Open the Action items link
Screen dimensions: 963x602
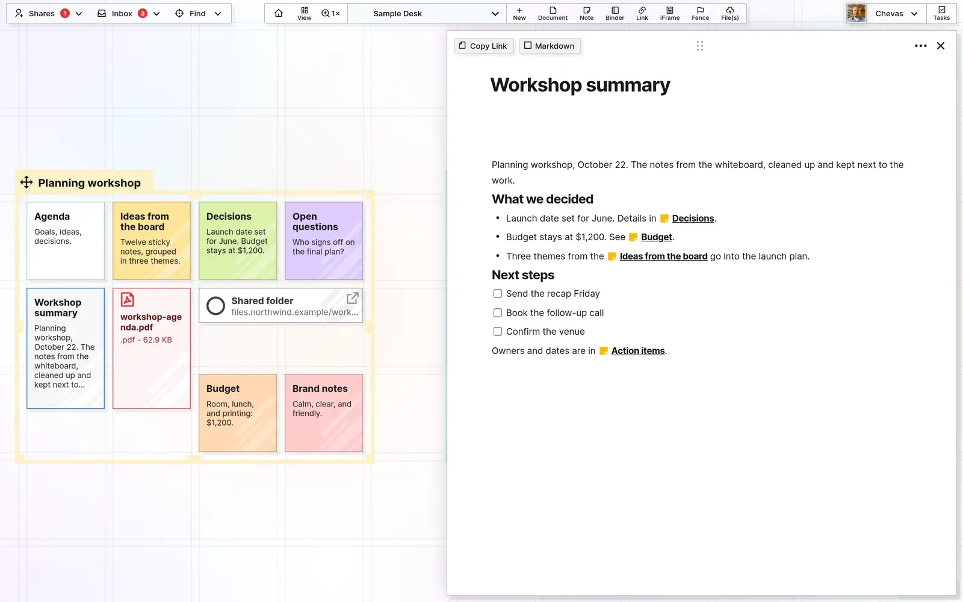click(638, 351)
